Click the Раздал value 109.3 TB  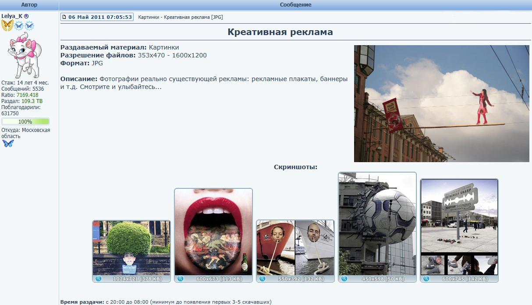pyautogui.click(x=32, y=101)
